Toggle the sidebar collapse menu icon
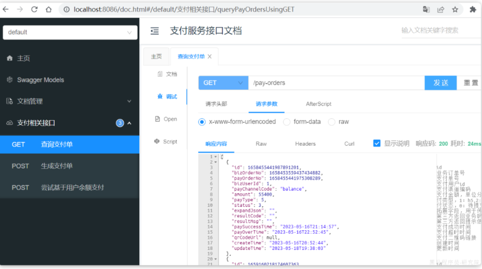 pos(155,31)
